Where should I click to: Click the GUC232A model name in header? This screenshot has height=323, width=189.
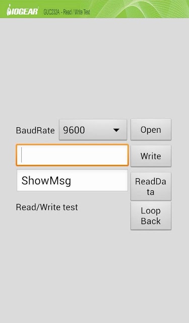(51, 12)
